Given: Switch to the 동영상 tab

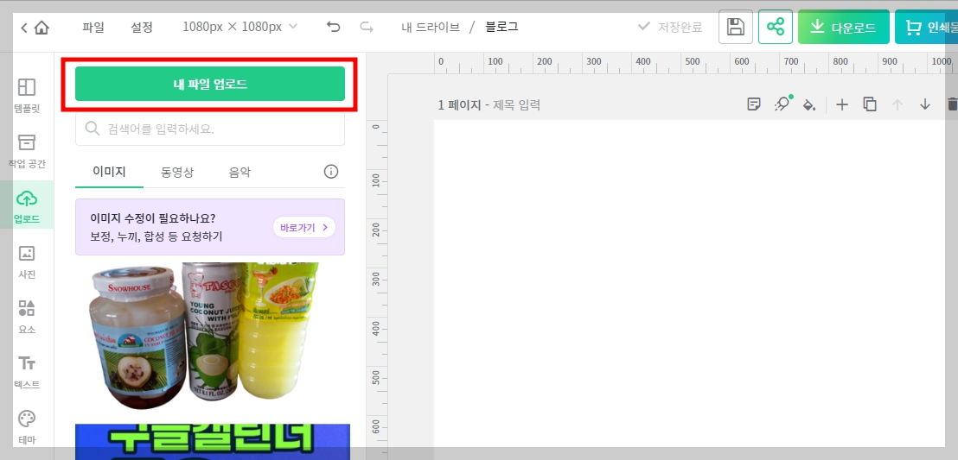Looking at the screenshot, I should click(177, 172).
